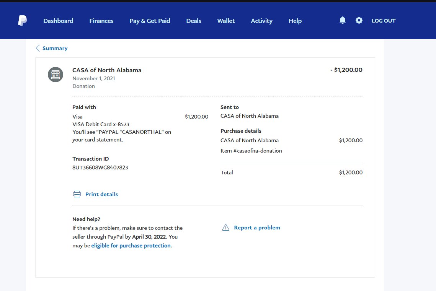The width and height of the screenshot is (436, 291).
Task: Click VISA Debit Card x-8573 text
Action: [101, 124]
